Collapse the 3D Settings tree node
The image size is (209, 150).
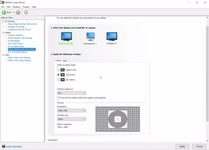tap(3, 21)
